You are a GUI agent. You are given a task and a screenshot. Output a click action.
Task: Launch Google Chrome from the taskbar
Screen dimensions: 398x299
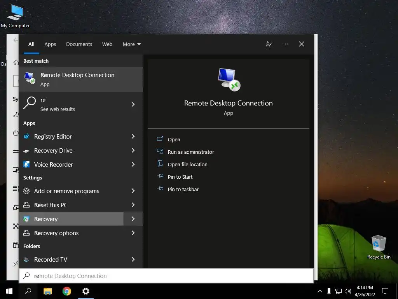click(x=67, y=291)
